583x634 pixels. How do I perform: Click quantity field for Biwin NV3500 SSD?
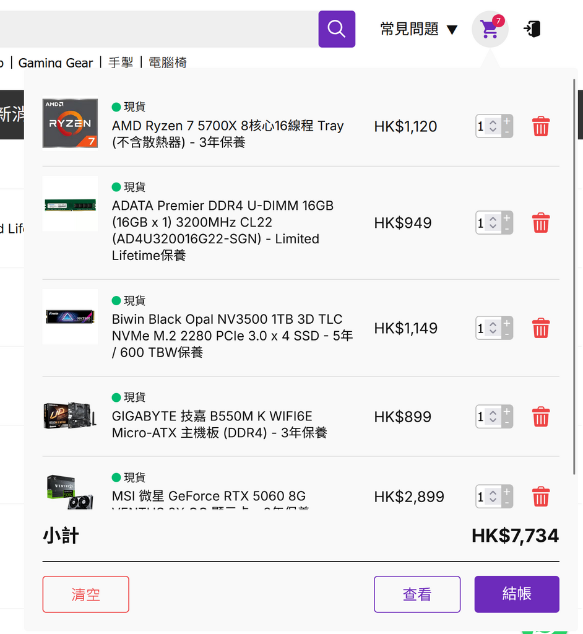(x=488, y=328)
